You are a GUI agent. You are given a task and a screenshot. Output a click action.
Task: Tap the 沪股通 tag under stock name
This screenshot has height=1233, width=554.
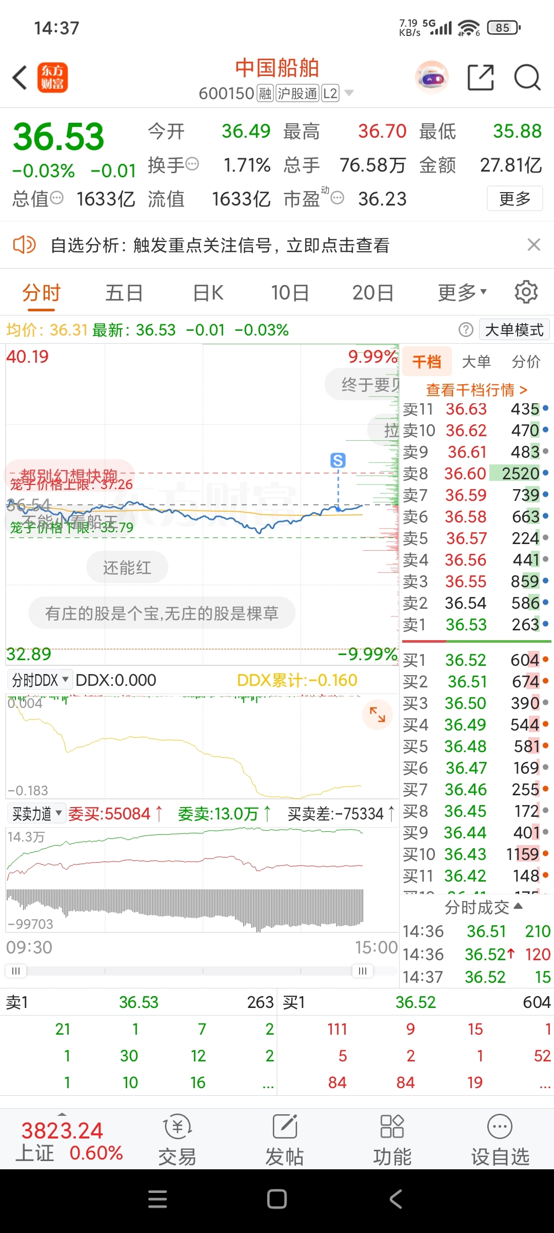[x=298, y=94]
